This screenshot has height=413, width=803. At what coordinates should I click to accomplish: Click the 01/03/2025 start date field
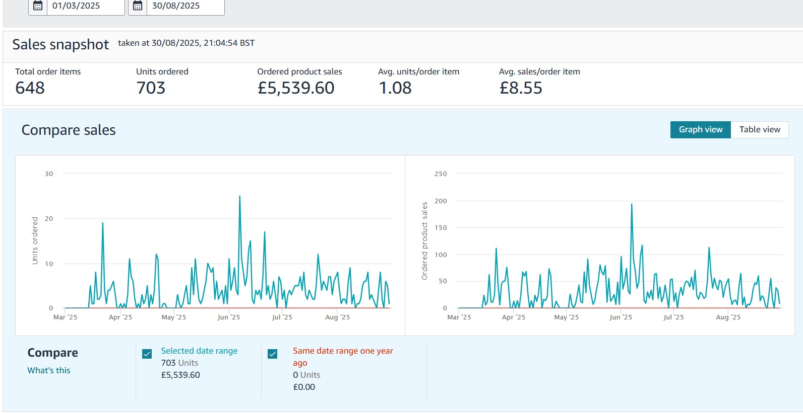pyautogui.click(x=85, y=6)
